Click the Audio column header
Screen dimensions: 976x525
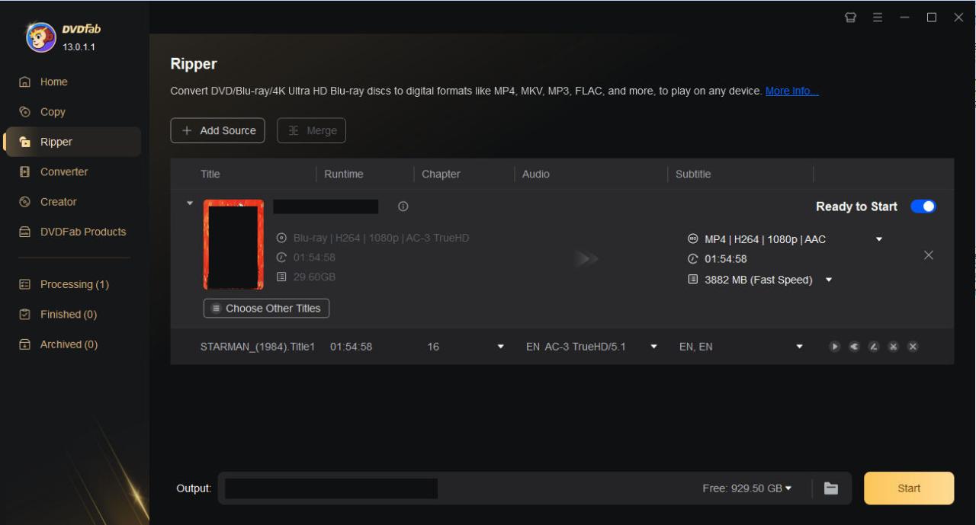[x=536, y=174]
